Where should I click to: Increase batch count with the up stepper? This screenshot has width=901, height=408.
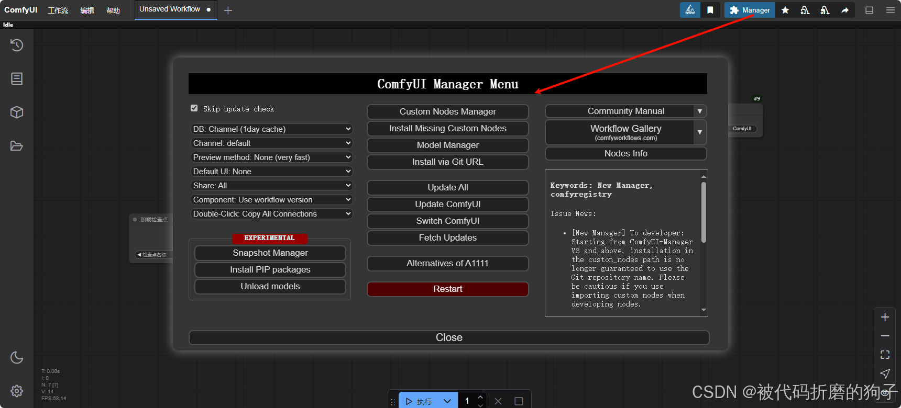(x=480, y=398)
